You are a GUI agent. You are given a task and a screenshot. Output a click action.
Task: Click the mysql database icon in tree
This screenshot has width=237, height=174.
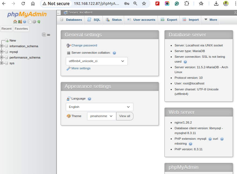tap(6, 52)
